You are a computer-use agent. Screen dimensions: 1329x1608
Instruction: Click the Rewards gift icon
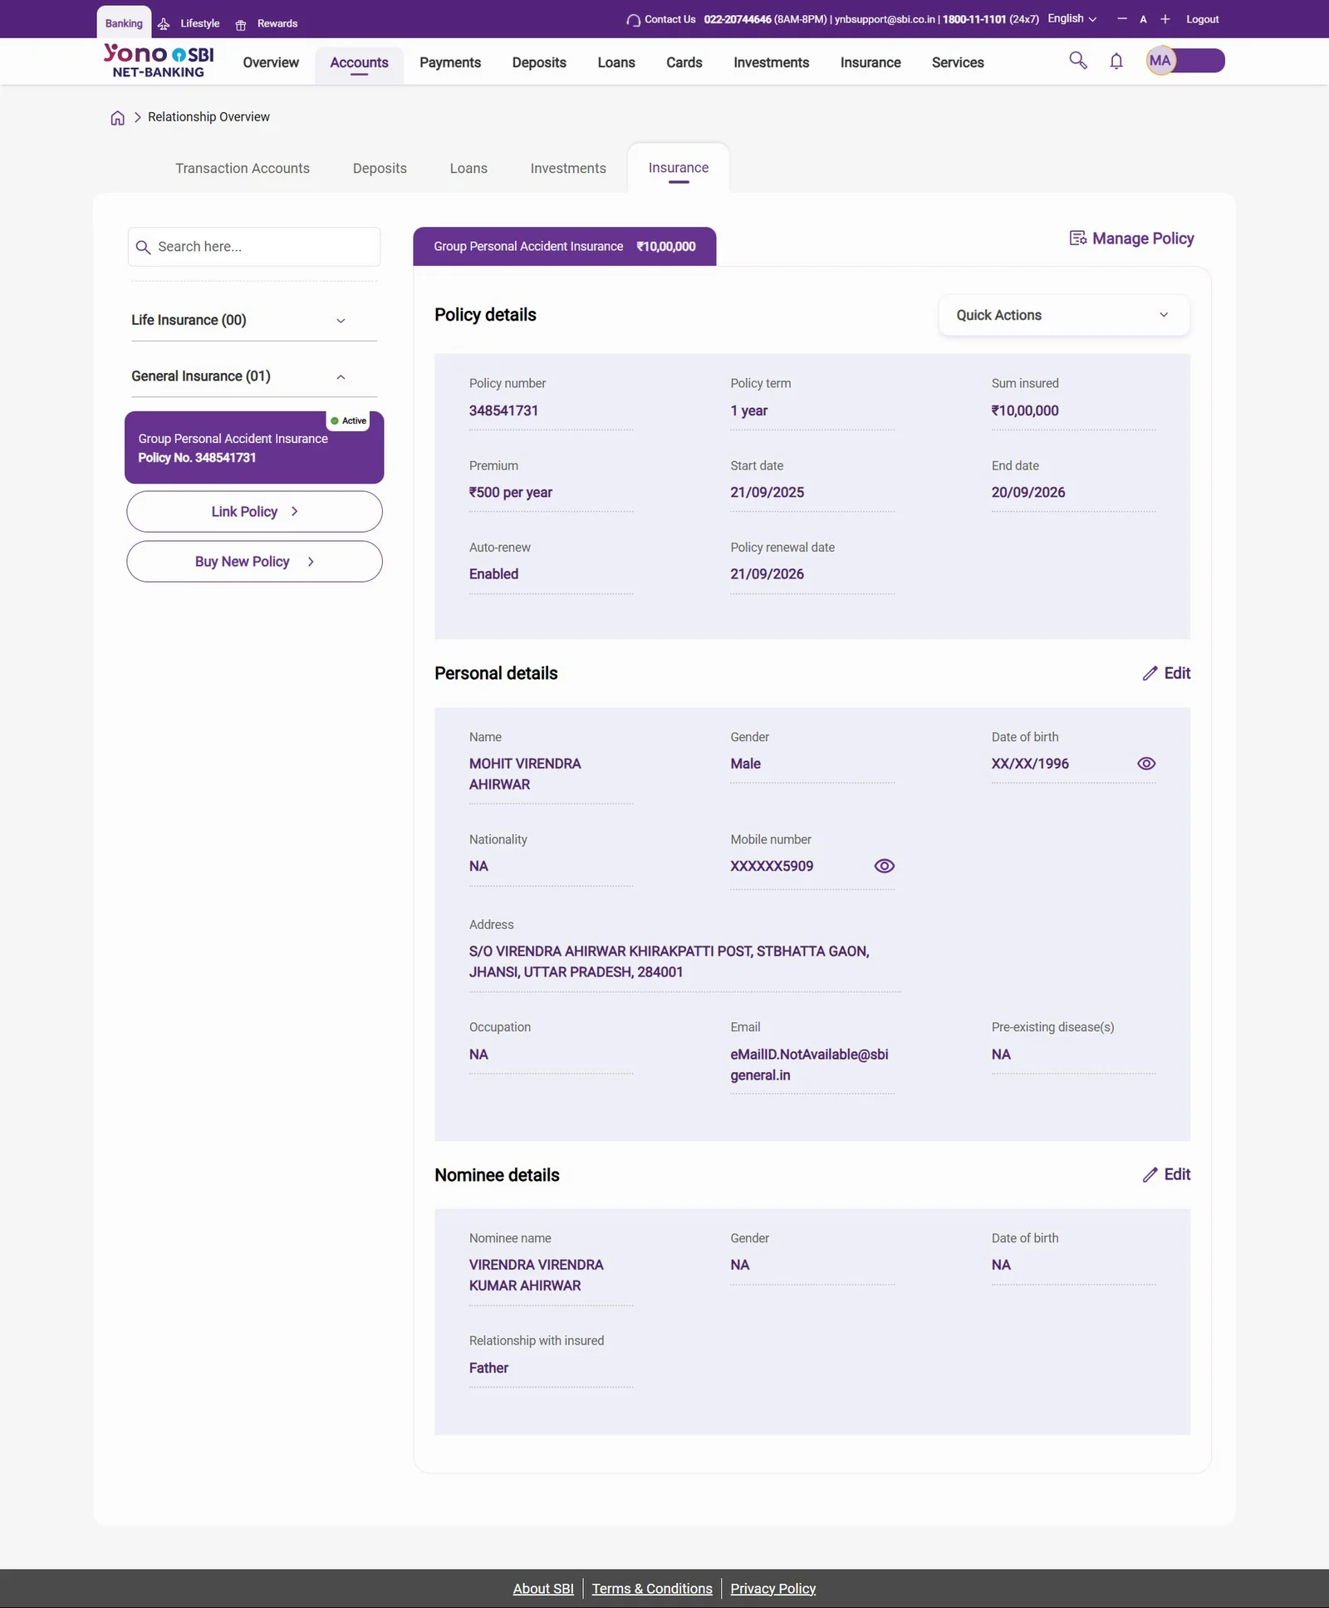point(241,24)
